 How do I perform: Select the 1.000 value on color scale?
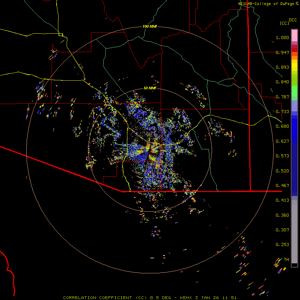pyautogui.click(x=282, y=37)
